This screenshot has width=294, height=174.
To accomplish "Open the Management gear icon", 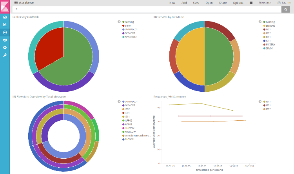I will tap(5, 47).
